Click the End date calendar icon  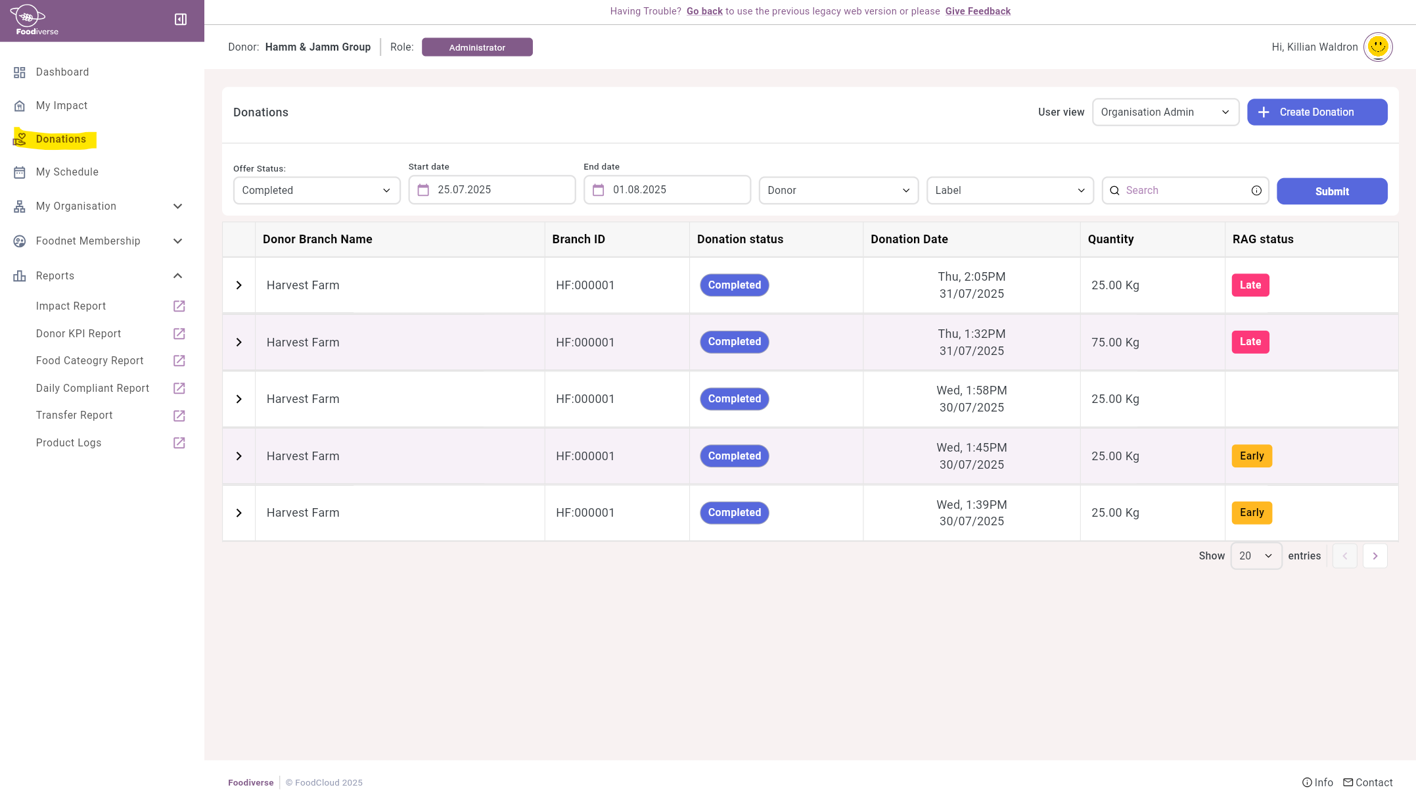(x=598, y=190)
